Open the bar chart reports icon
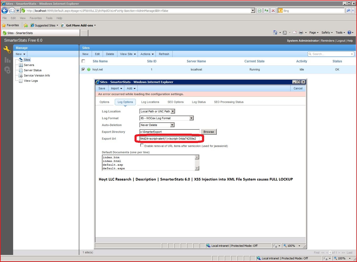 7,60
